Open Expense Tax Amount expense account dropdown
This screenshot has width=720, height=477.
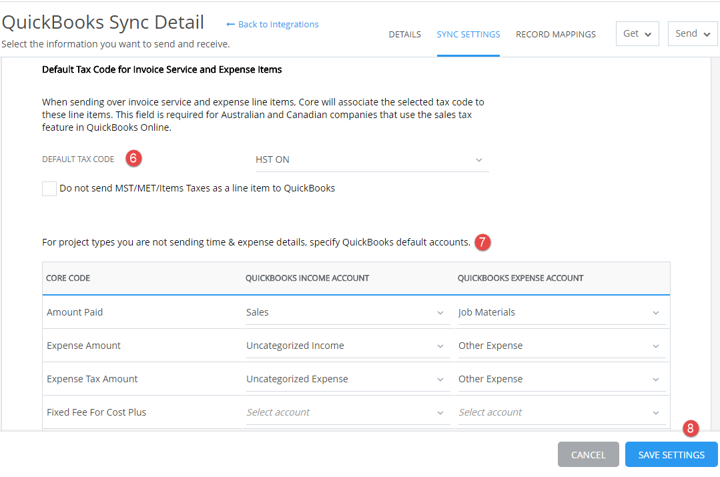click(x=562, y=379)
